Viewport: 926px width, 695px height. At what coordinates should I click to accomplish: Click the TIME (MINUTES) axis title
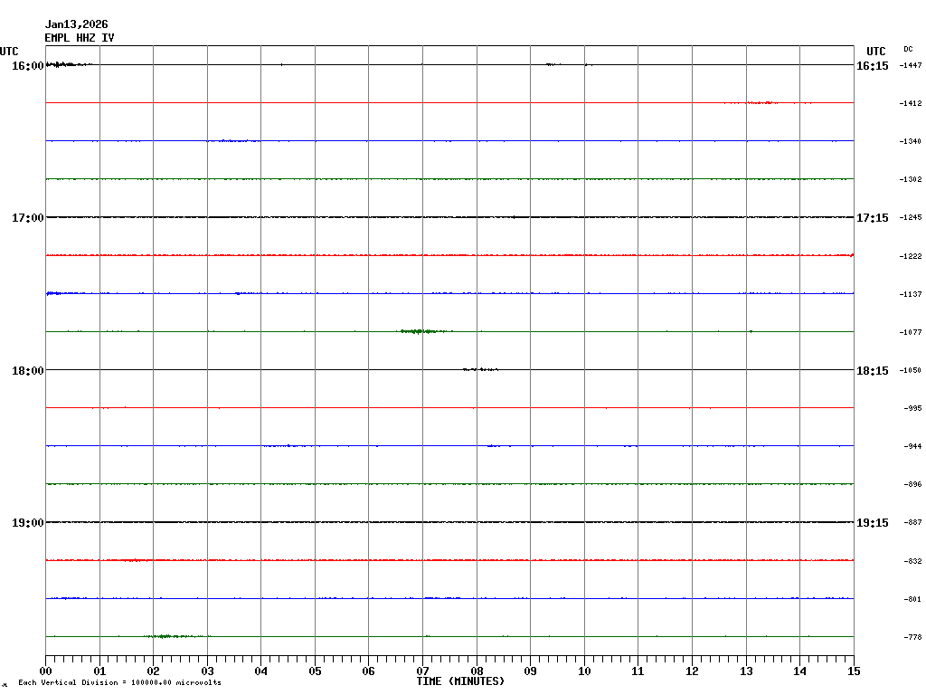[x=460, y=681]
